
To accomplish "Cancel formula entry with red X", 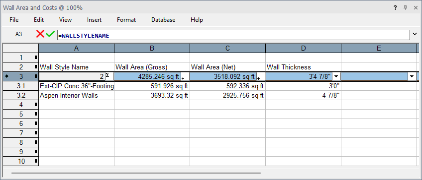I will pyautogui.click(x=40, y=34).
